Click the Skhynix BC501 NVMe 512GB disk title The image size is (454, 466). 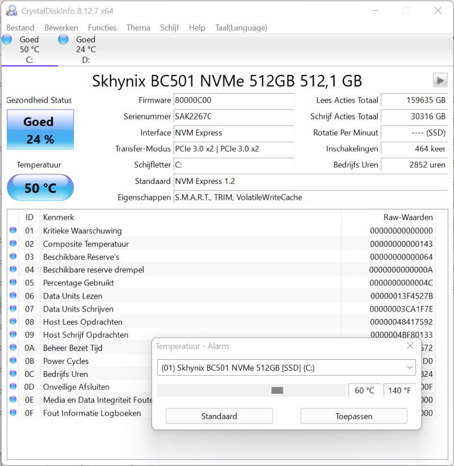pos(227,81)
